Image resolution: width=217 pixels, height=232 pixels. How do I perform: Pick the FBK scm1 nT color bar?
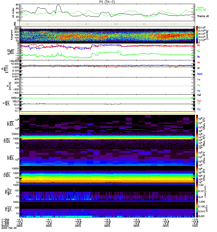[x=197, y=209]
